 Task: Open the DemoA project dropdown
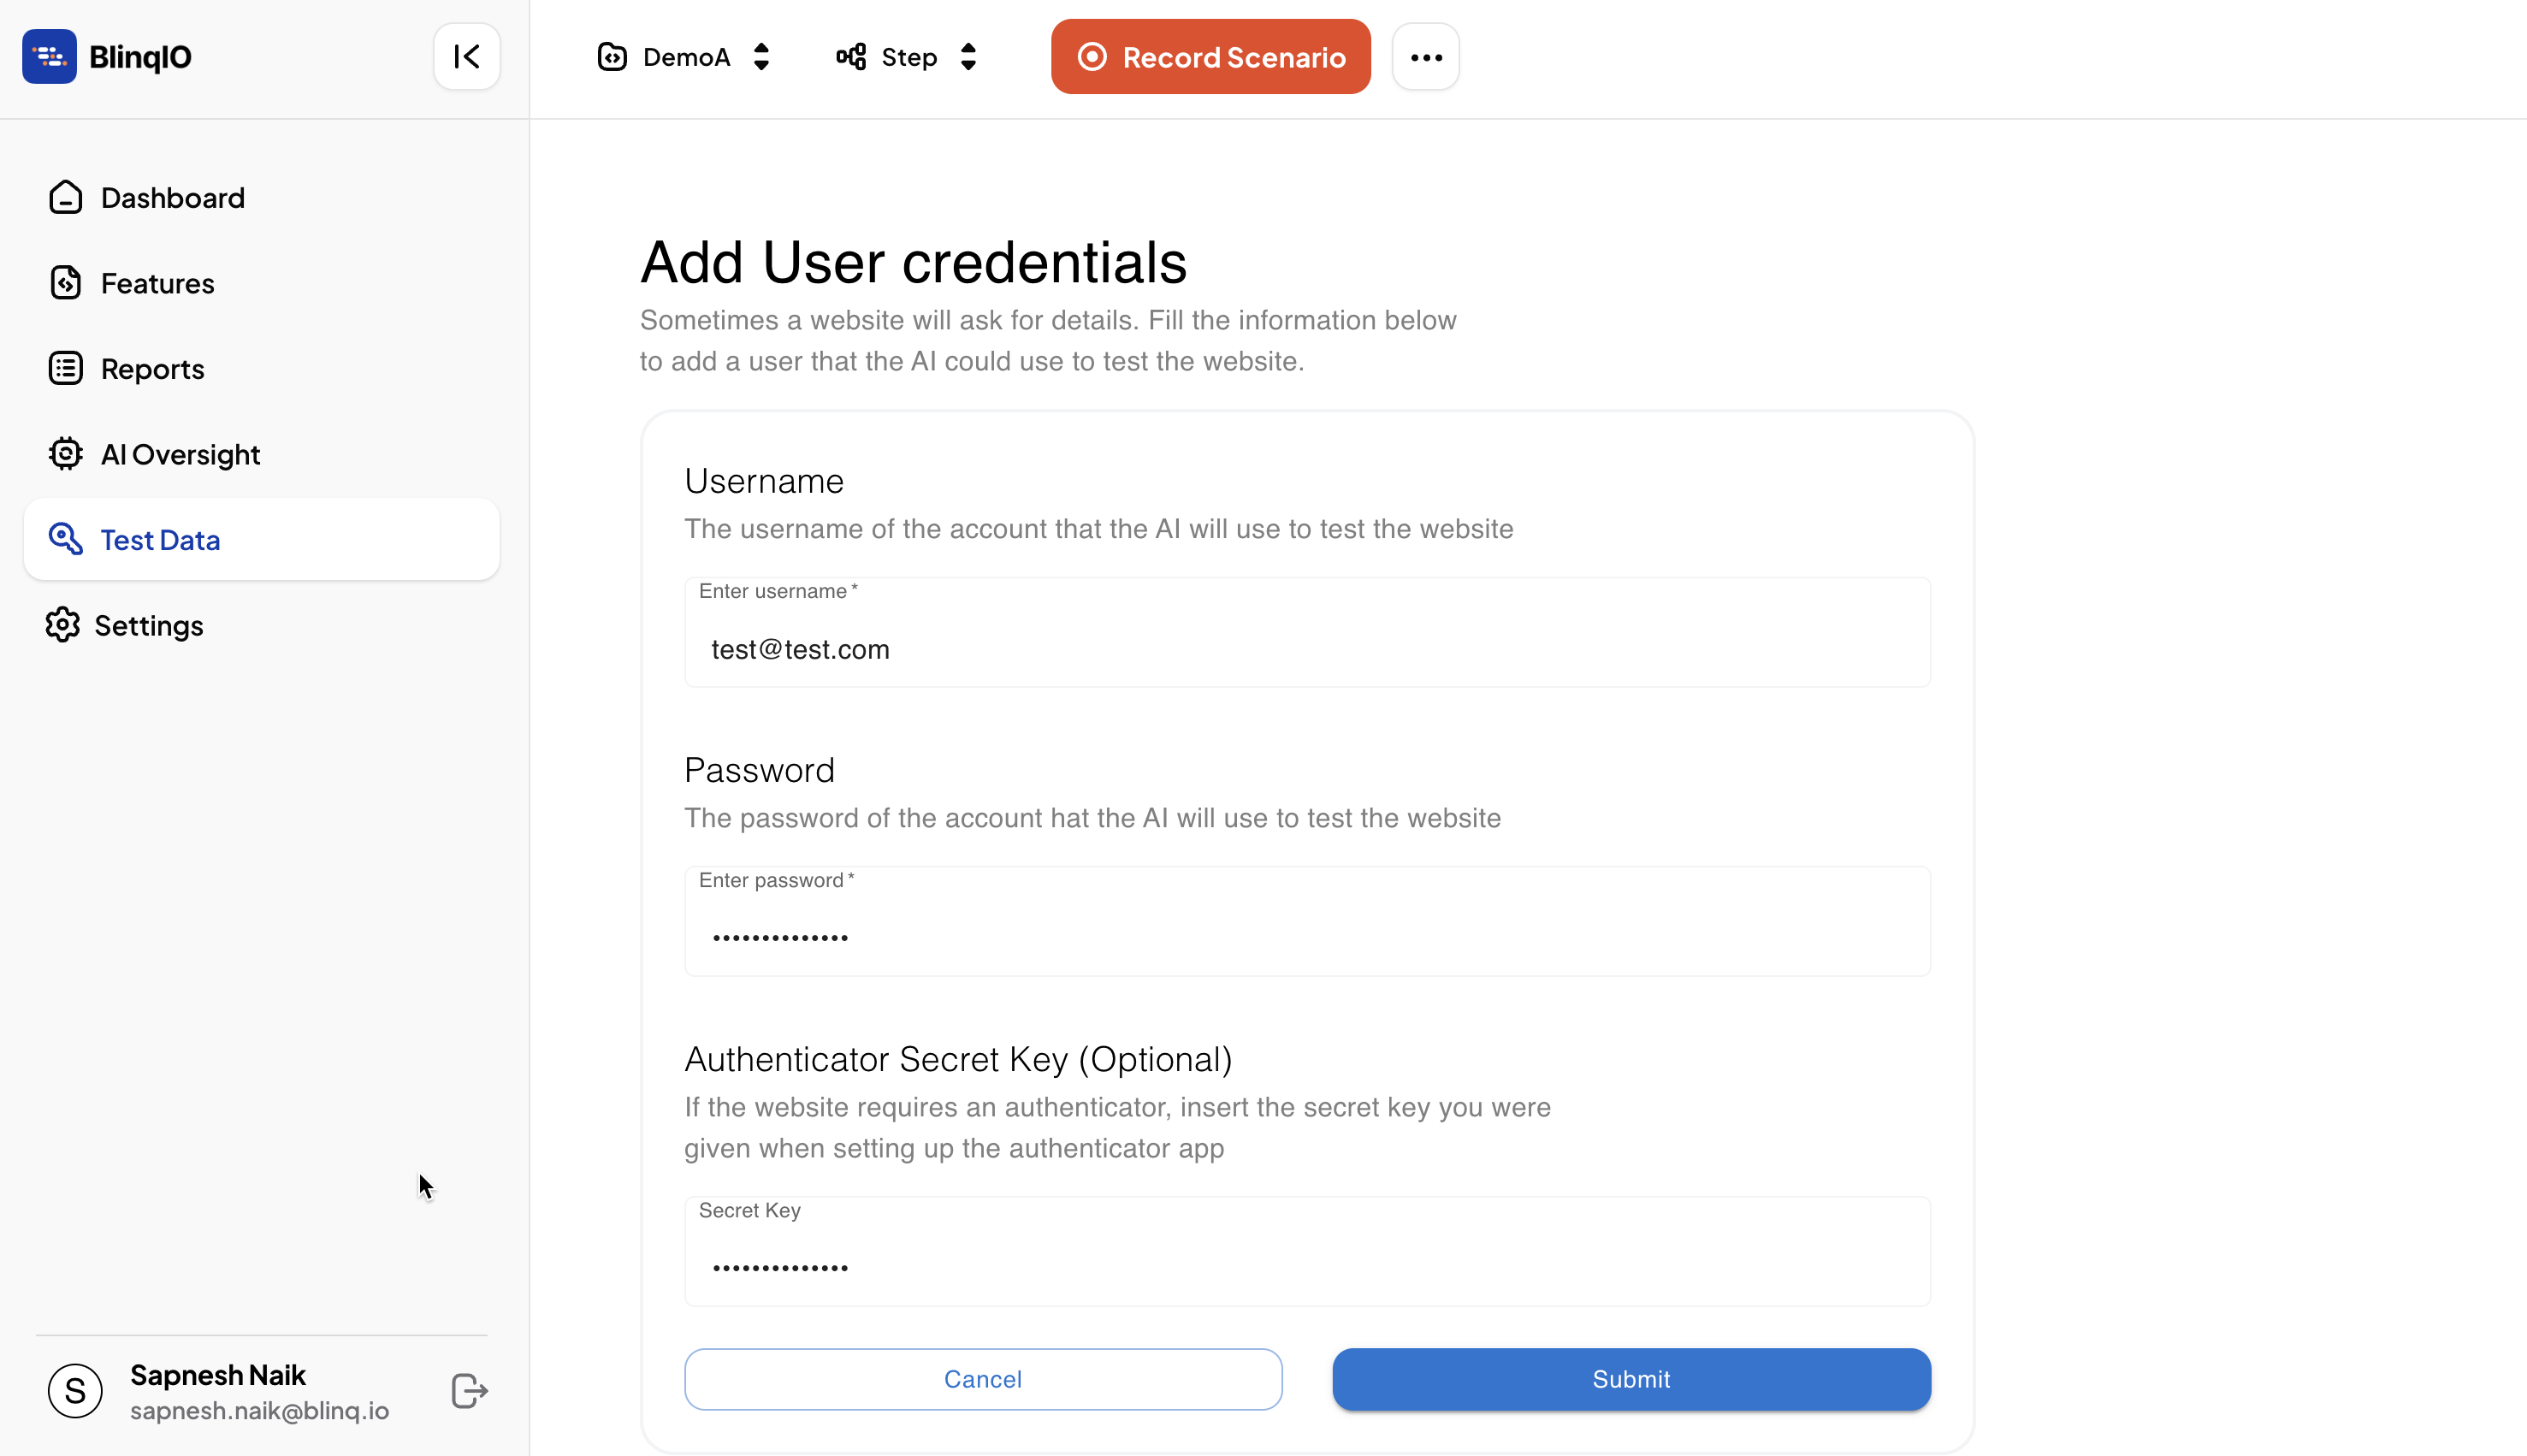pos(684,57)
